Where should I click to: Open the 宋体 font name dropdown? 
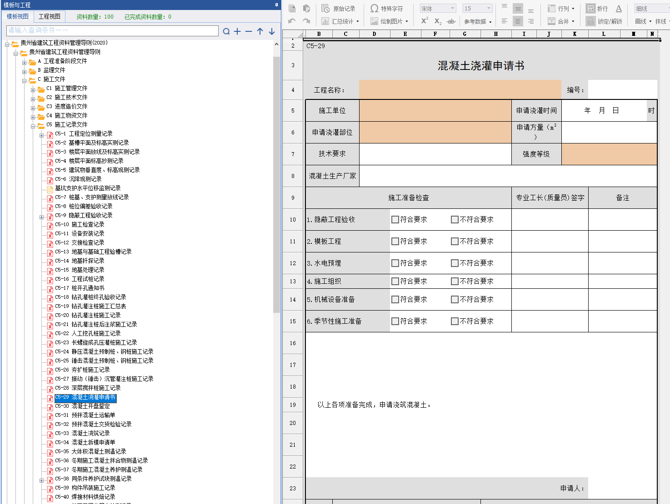(x=438, y=9)
